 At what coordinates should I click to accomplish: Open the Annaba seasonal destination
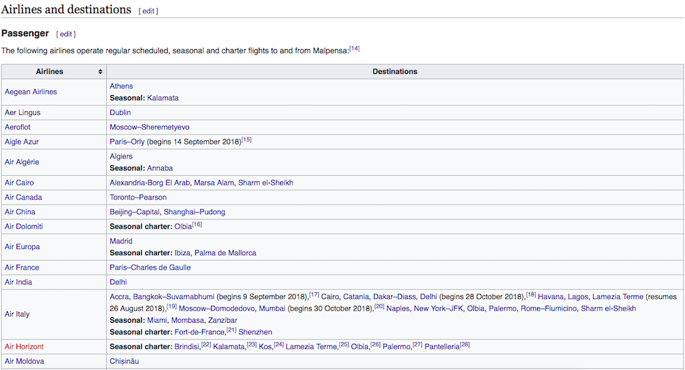pos(160,168)
